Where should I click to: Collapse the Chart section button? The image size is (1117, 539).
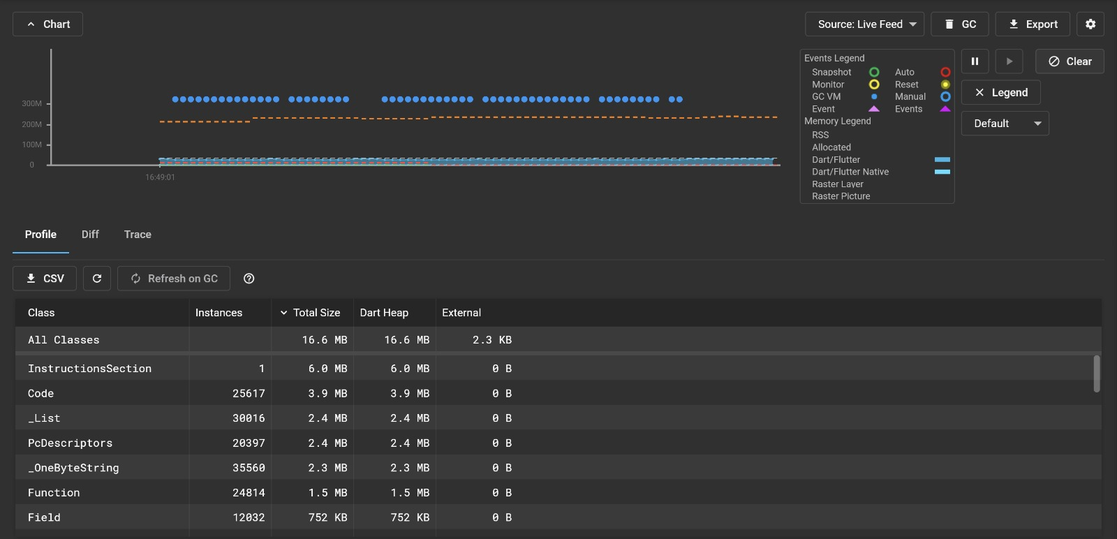[x=47, y=24]
